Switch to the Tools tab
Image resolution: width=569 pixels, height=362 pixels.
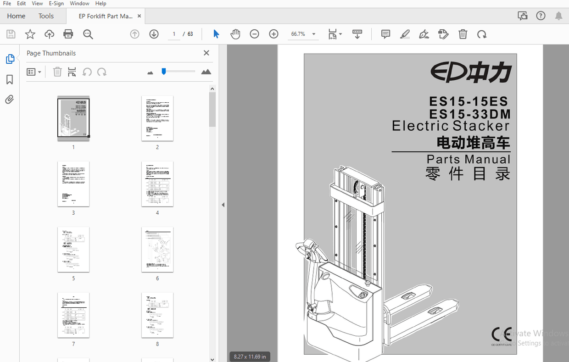click(x=46, y=16)
